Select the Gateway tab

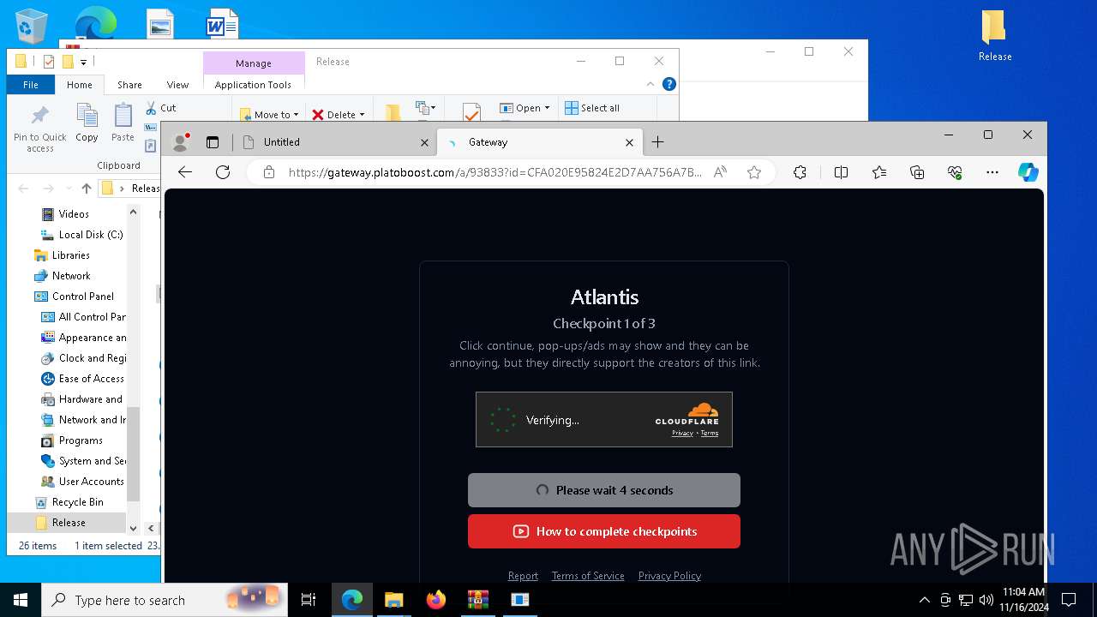click(x=539, y=142)
